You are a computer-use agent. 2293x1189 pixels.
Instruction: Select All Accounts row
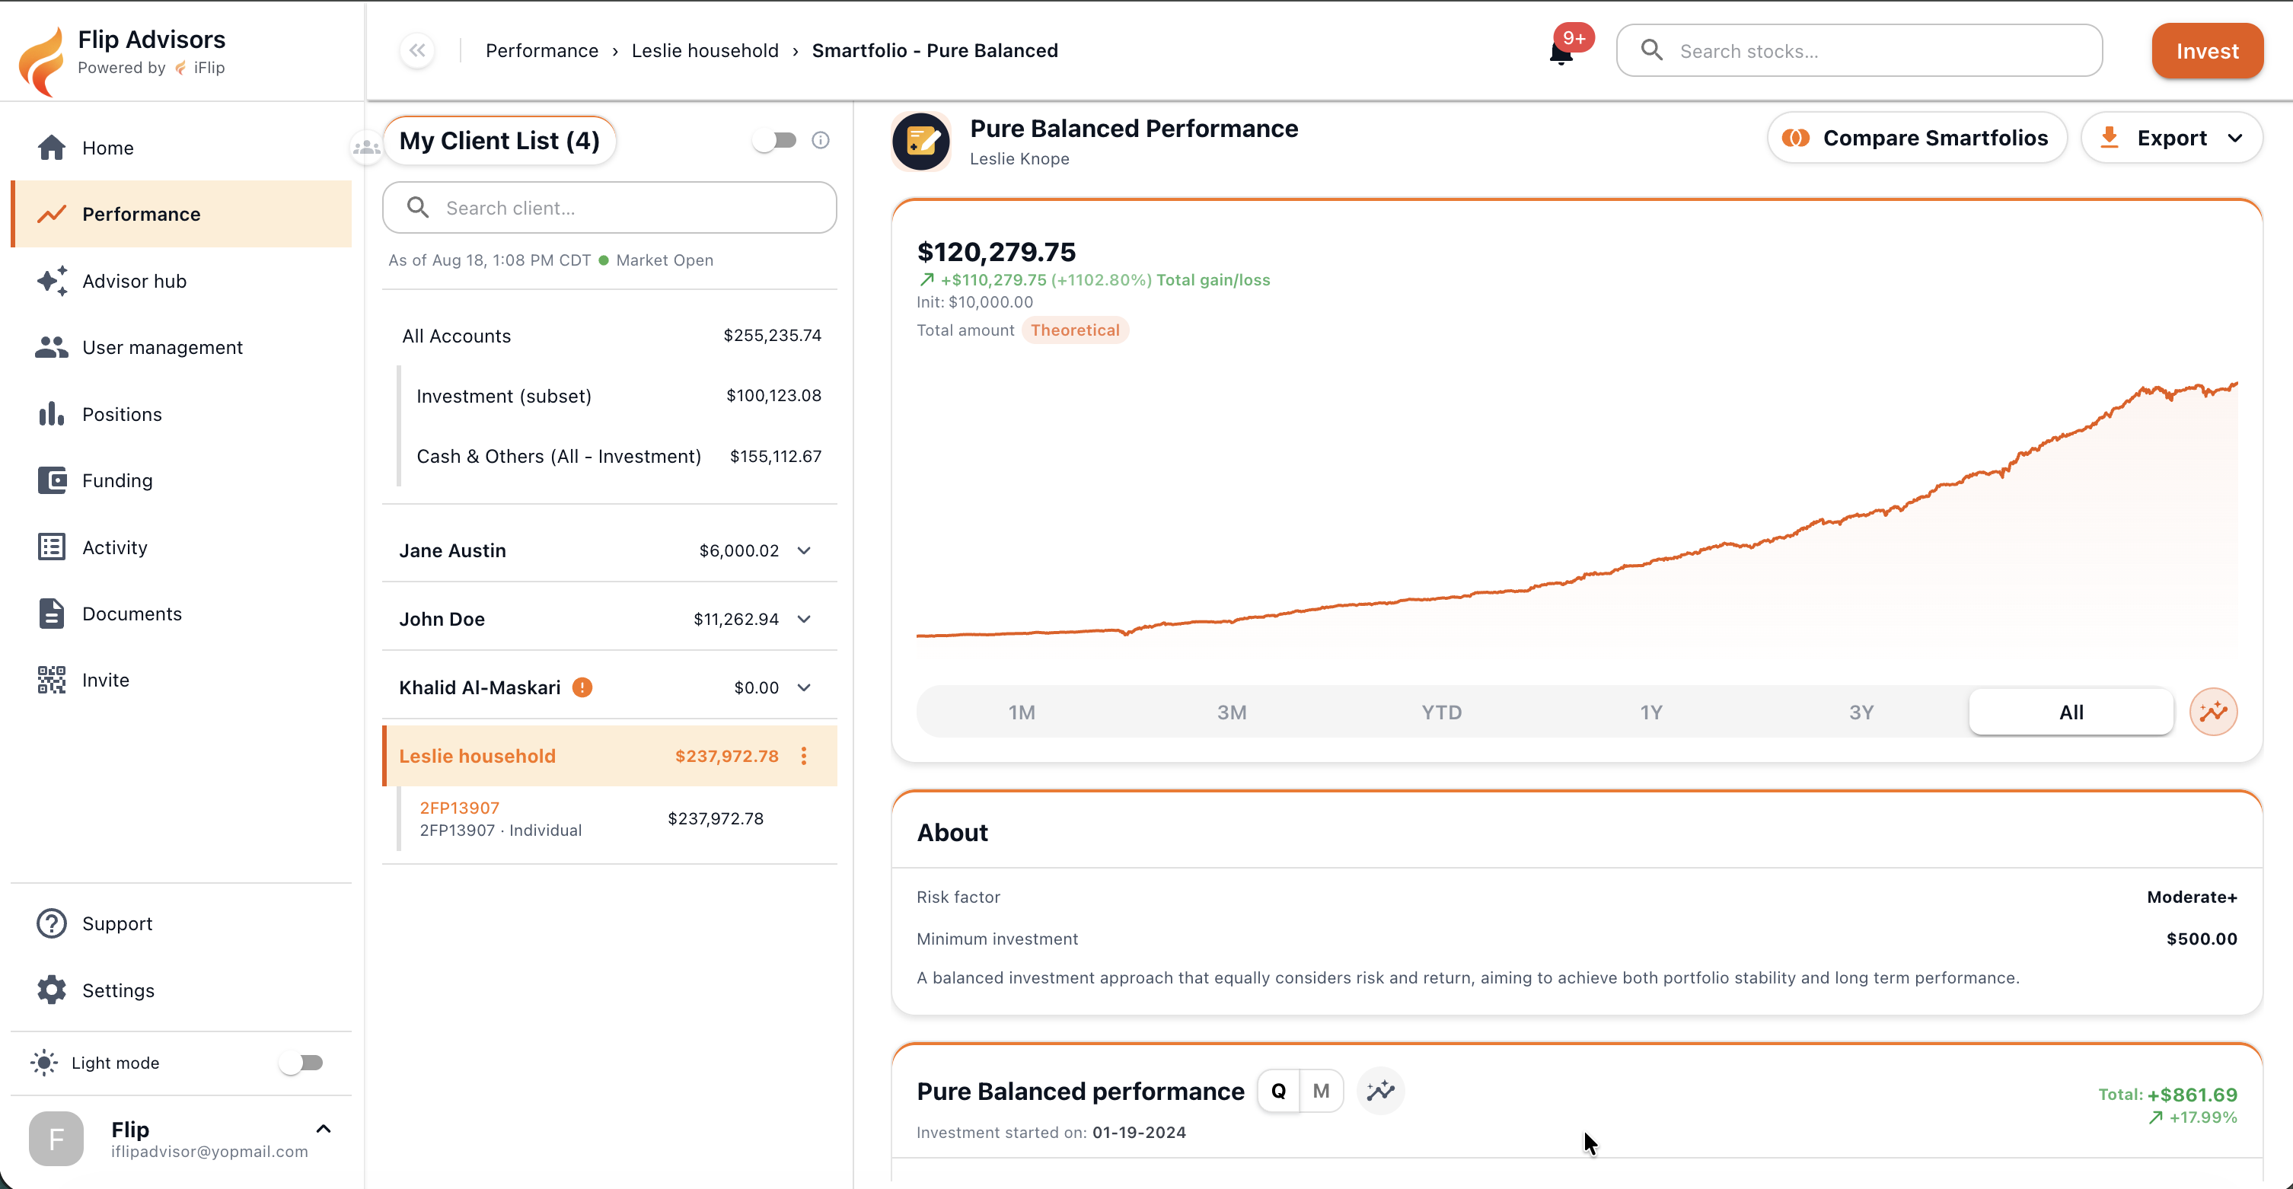[610, 336]
